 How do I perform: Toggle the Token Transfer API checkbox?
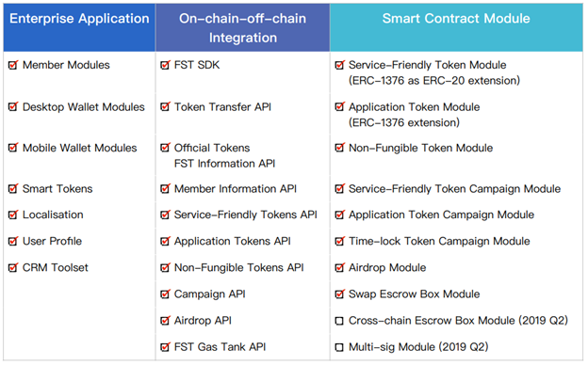[x=165, y=107]
